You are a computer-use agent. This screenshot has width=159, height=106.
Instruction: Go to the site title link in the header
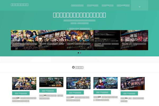point(20,5)
